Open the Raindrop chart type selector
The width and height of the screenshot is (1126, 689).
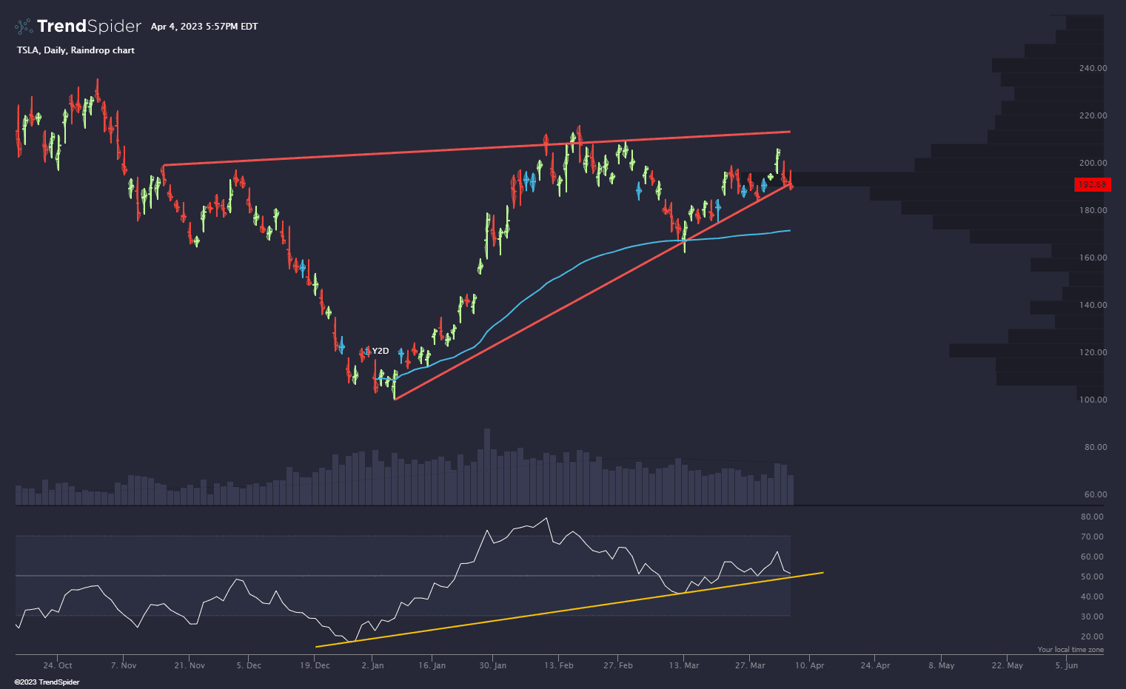click(103, 50)
